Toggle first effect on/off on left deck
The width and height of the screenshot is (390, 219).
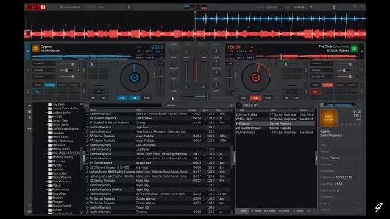(79, 64)
